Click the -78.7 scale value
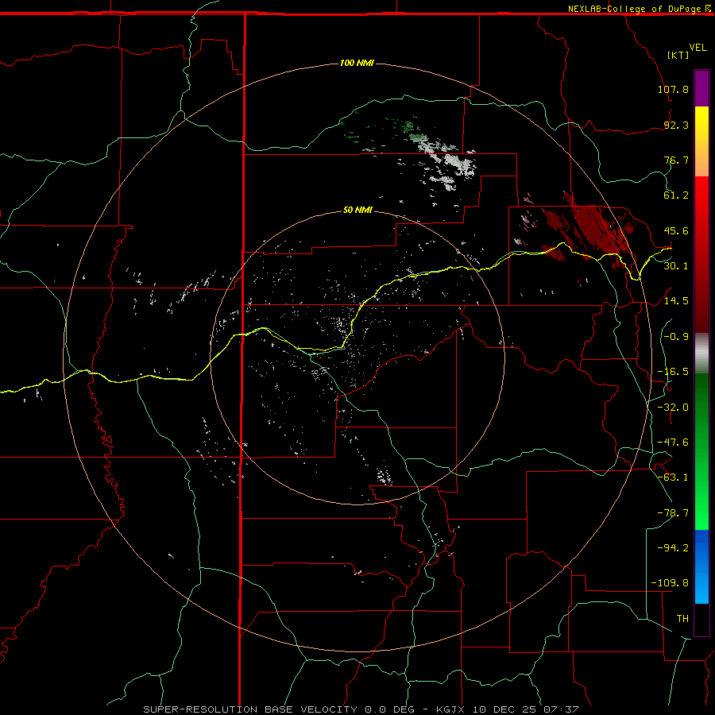Viewport: 715px width, 715px height. (x=673, y=513)
